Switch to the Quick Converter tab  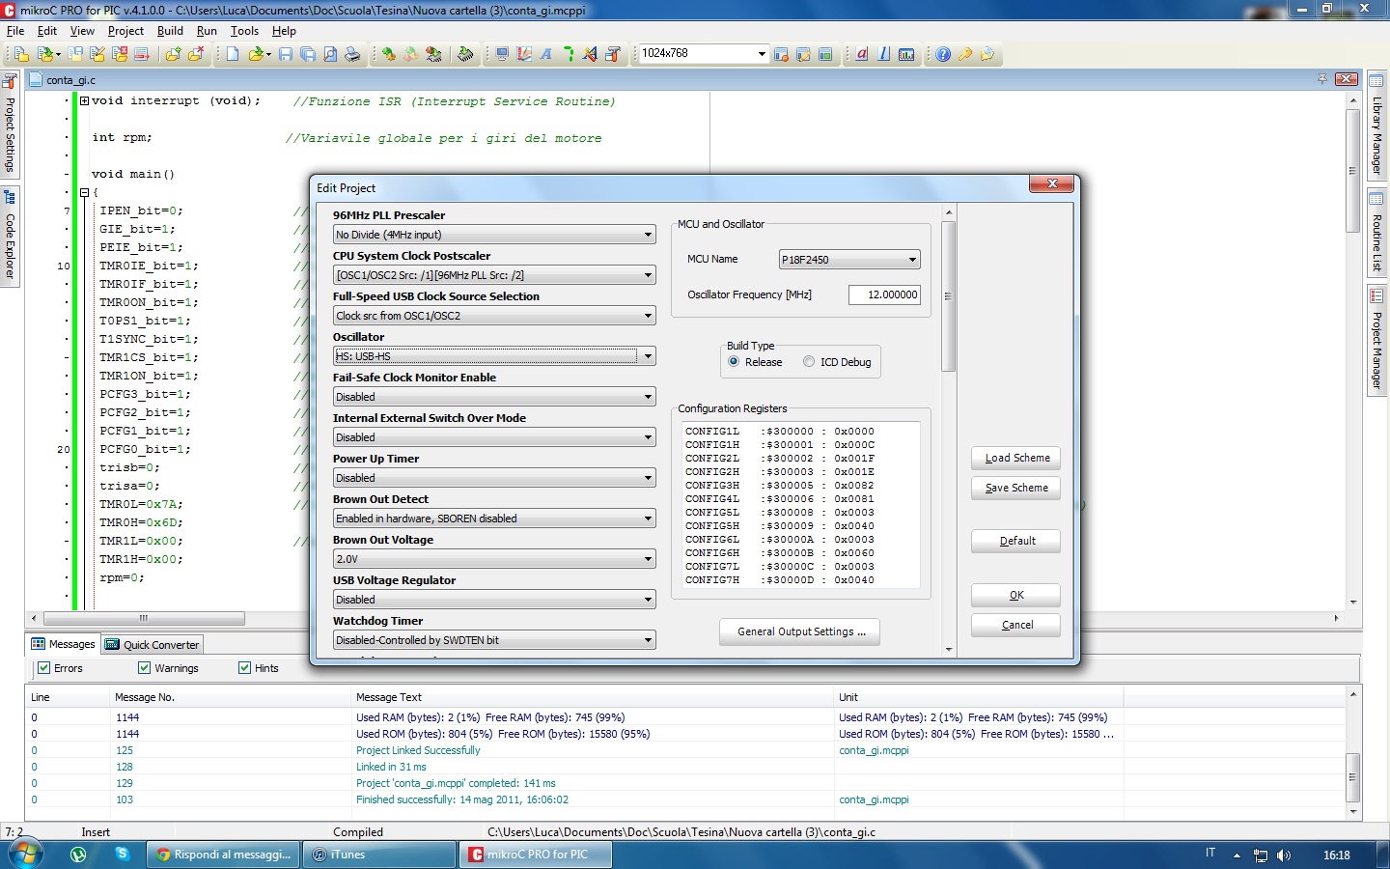153,645
